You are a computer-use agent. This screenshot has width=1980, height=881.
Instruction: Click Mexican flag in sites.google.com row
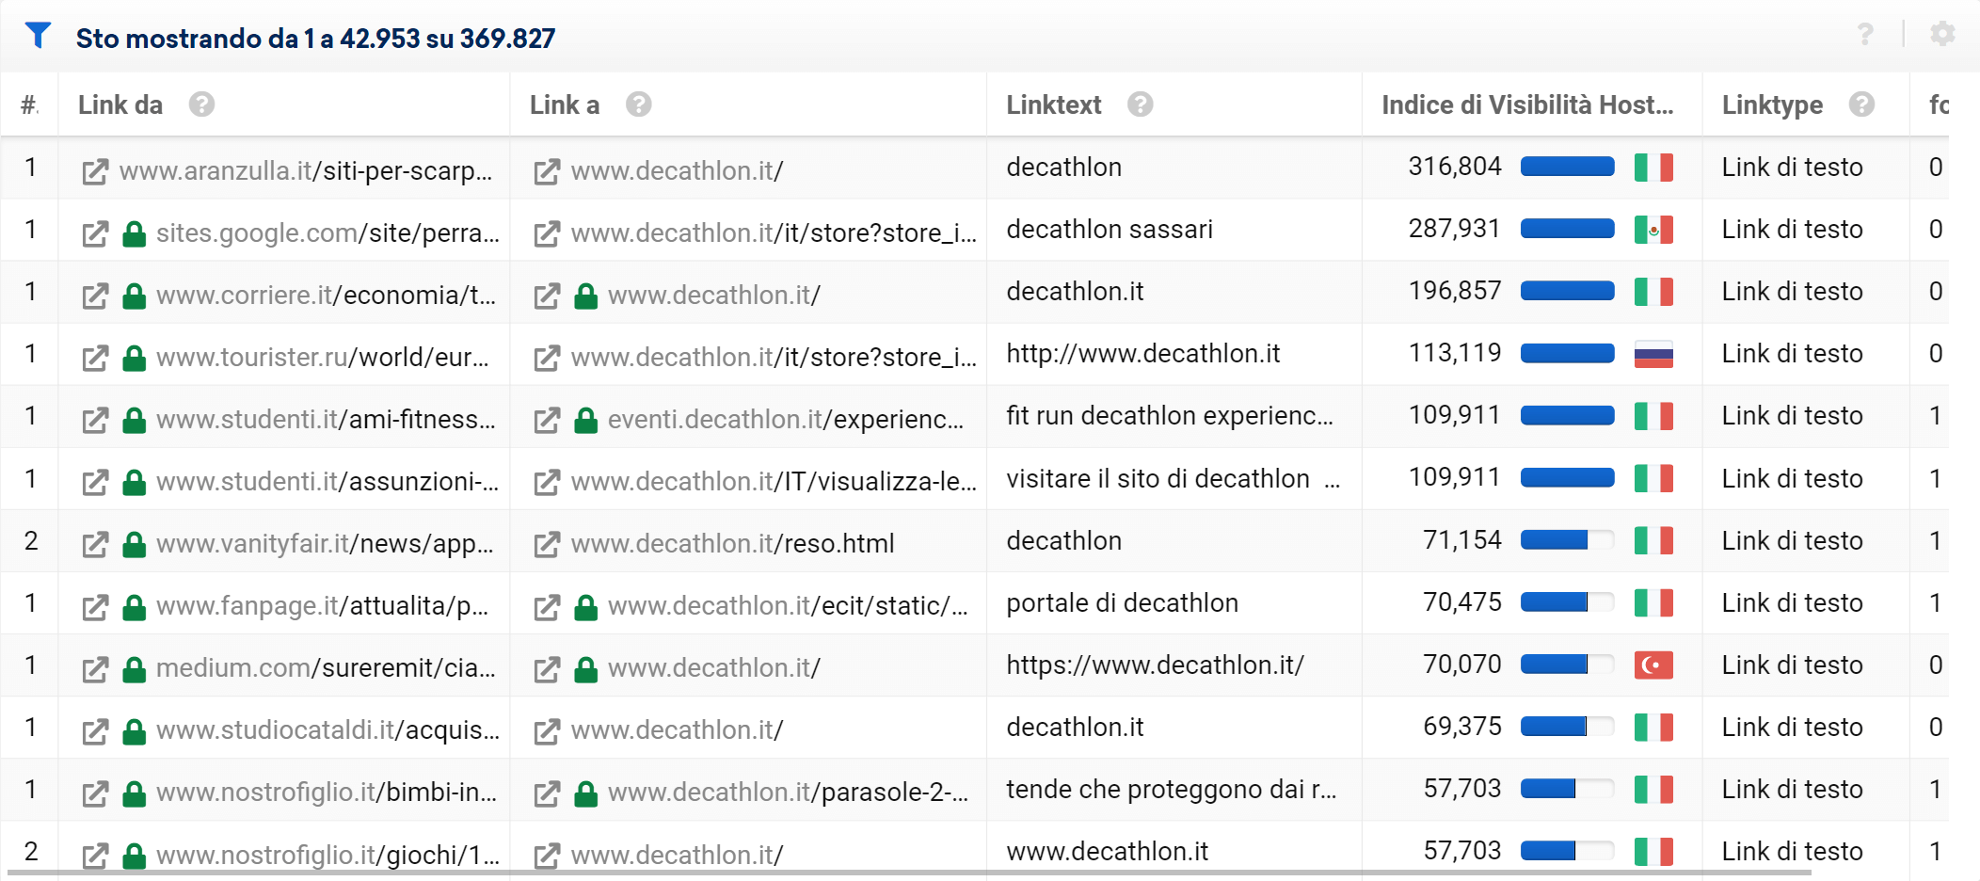(x=1653, y=230)
